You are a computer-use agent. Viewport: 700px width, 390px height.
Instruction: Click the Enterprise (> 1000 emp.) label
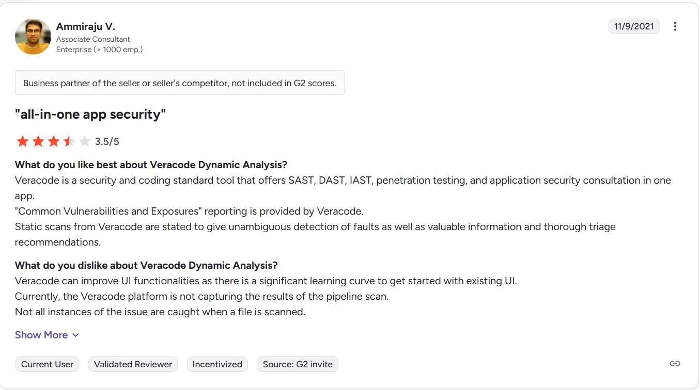(x=100, y=50)
